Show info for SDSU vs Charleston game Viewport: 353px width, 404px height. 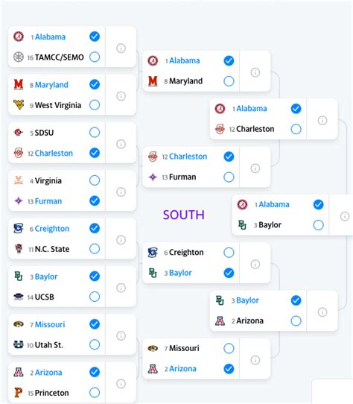coord(121,144)
